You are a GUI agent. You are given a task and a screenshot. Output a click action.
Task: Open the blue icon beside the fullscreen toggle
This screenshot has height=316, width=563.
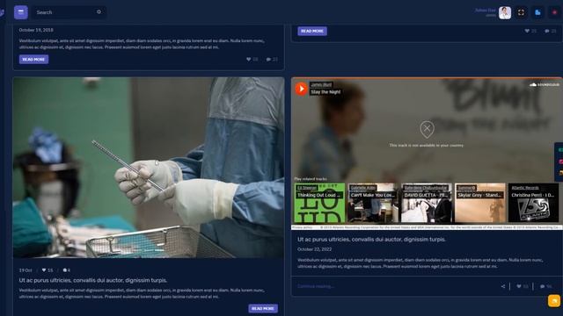tap(537, 12)
